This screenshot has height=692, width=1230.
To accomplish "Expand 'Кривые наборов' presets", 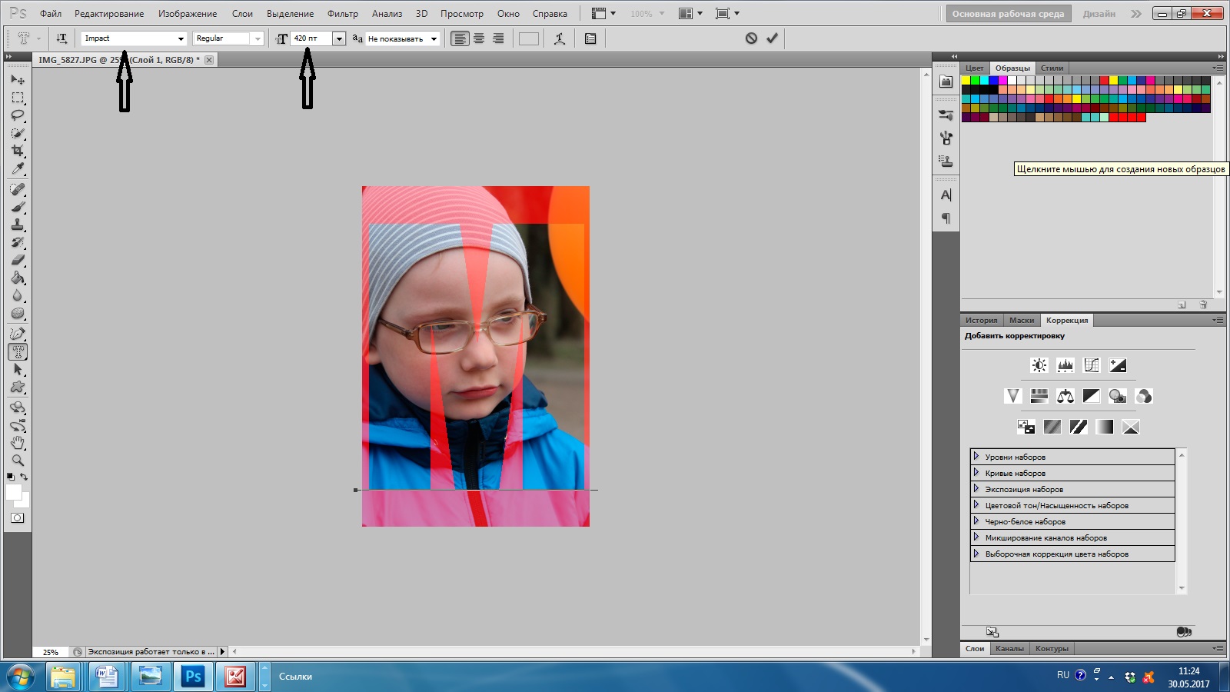I will pos(976,472).
